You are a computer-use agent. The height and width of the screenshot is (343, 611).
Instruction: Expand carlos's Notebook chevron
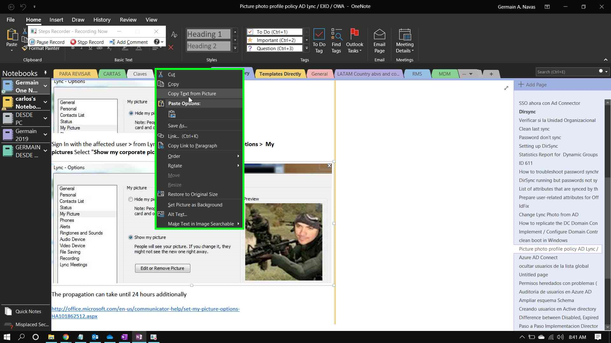click(x=45, y=102)
